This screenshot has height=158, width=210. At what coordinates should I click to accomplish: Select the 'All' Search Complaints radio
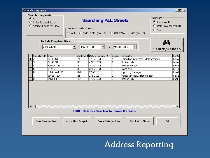click(30, 19)
